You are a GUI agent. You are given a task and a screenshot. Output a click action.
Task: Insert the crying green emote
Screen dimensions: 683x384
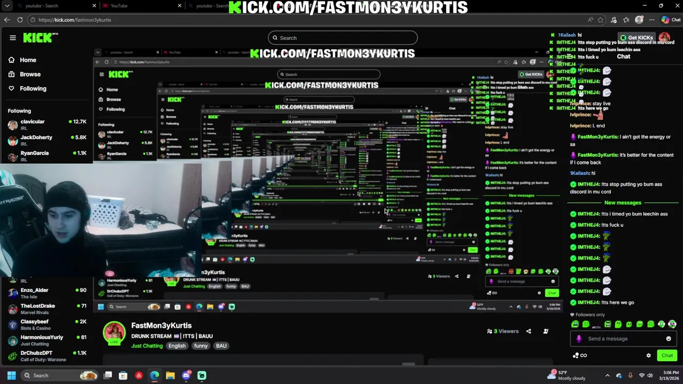[x=575, y=324]
